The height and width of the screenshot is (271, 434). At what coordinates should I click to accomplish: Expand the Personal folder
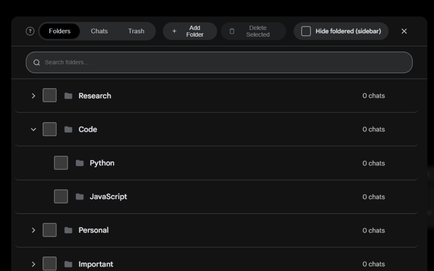pyautogui.click(x=33, y=230)
